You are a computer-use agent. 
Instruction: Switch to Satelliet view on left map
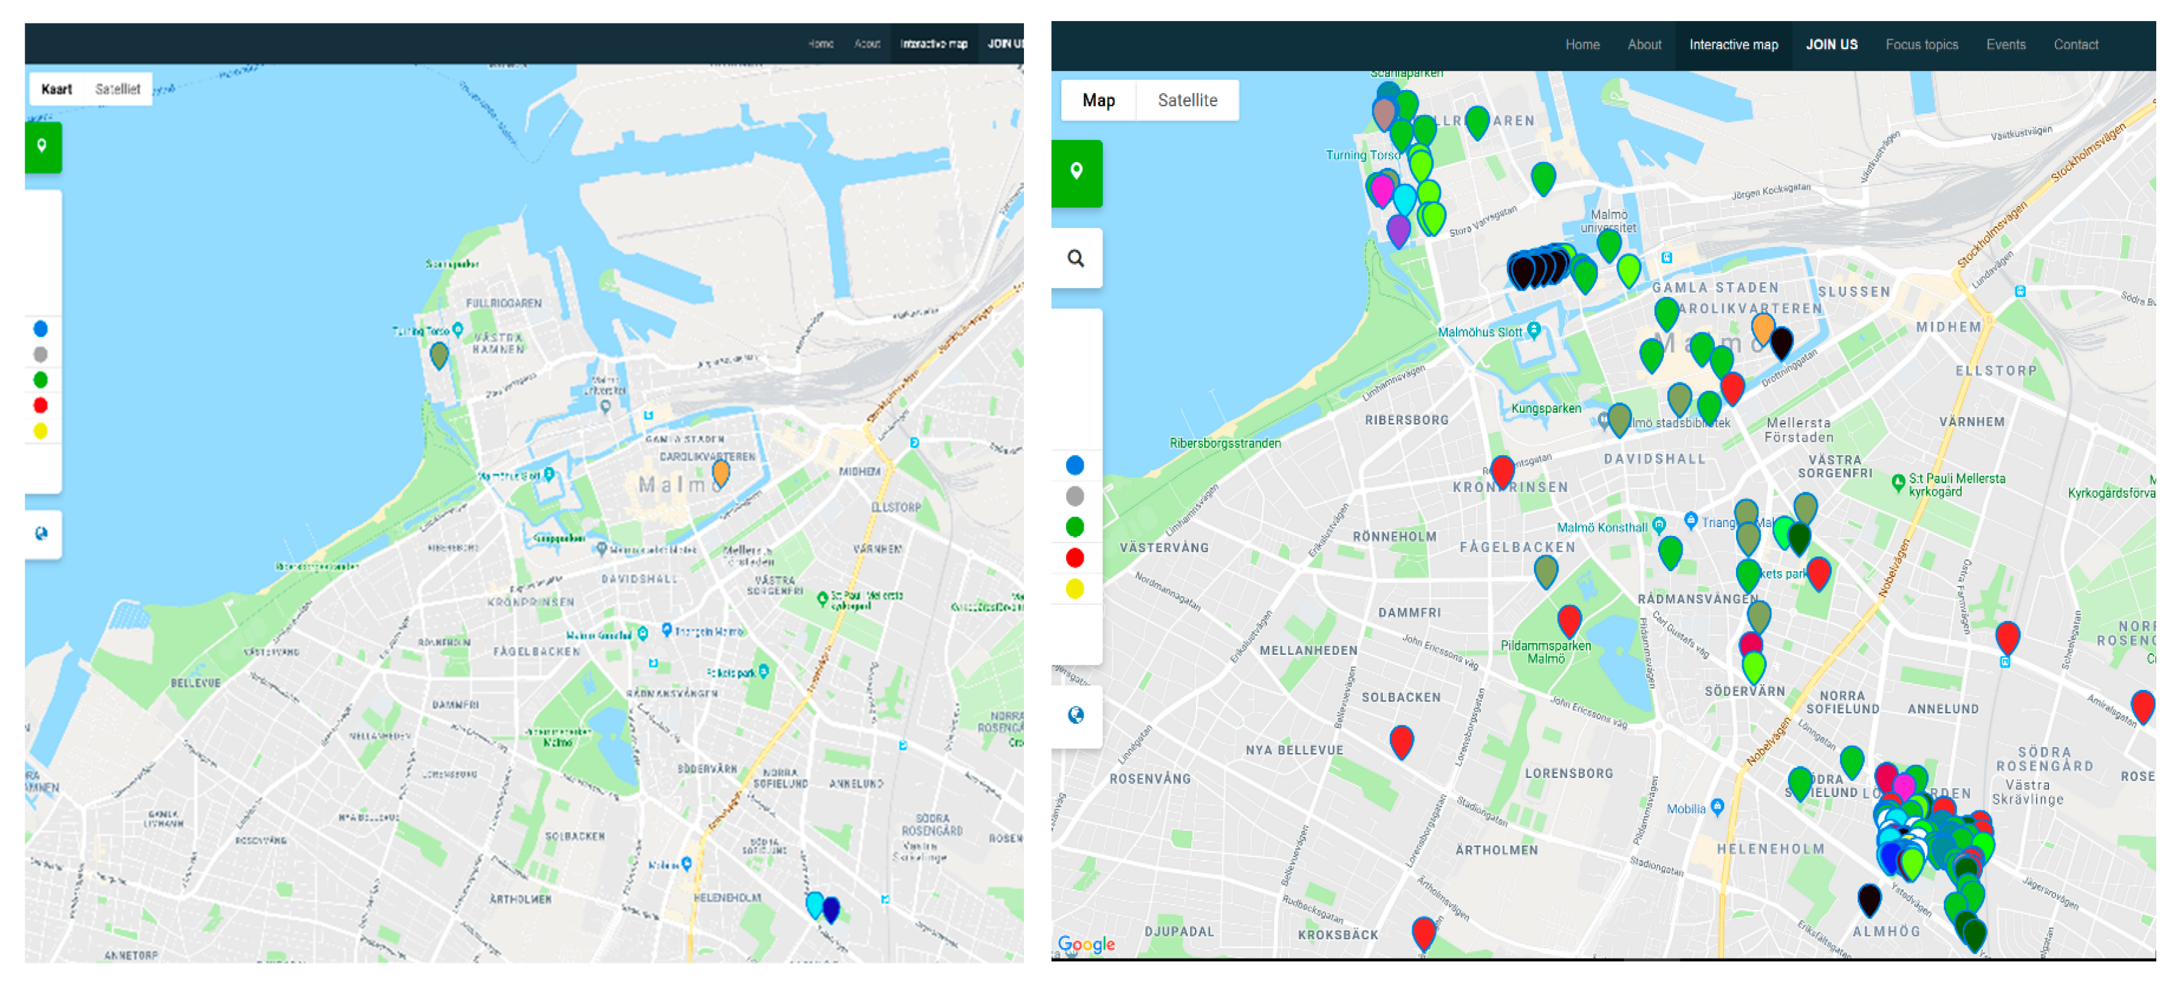tap(117, 89)
